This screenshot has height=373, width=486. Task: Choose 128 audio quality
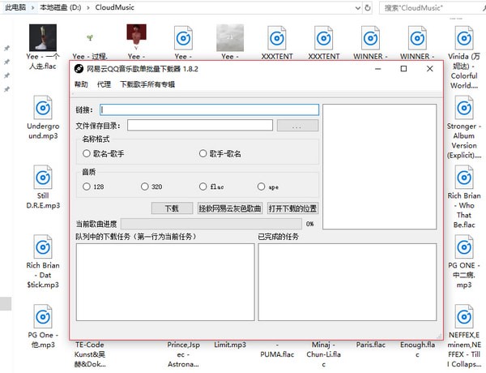(93, 186)
